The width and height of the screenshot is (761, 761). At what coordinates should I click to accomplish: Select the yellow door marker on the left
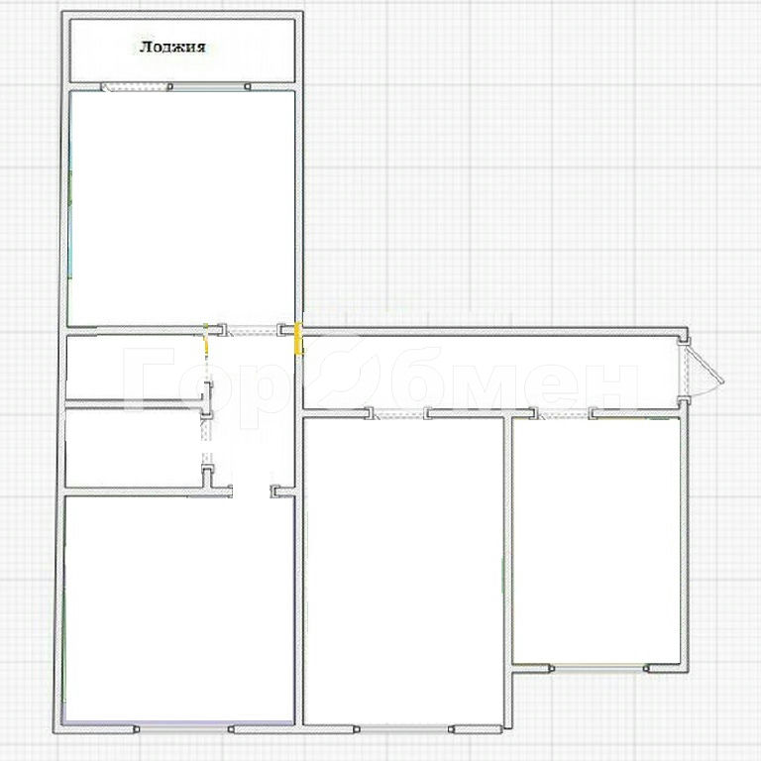pos(206,340)
